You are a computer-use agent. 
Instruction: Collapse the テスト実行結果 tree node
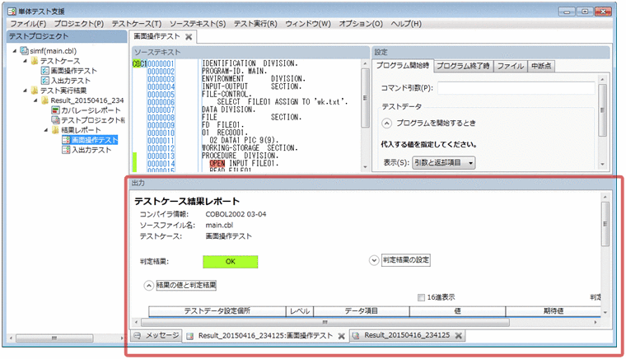[26, 91]
